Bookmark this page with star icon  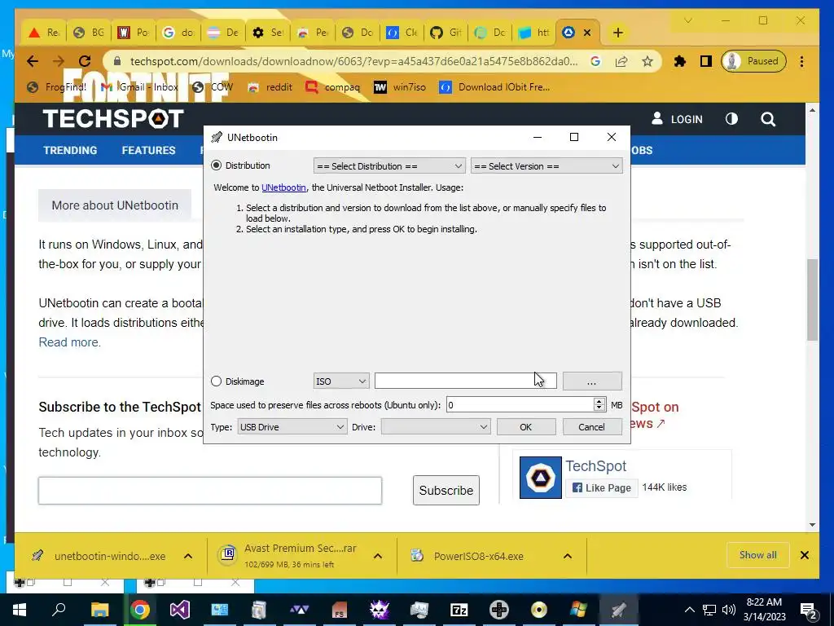pos(647,61)
